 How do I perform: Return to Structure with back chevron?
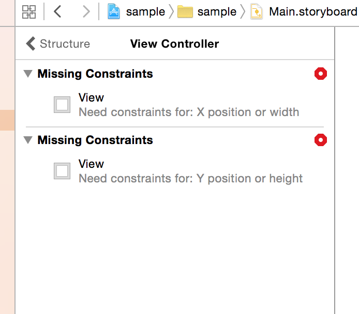click(31, 44)
